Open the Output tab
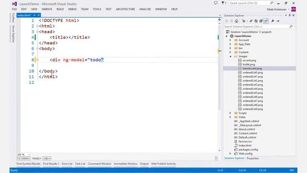The width and height of the screenshot is (307, 173). point(144,163)
